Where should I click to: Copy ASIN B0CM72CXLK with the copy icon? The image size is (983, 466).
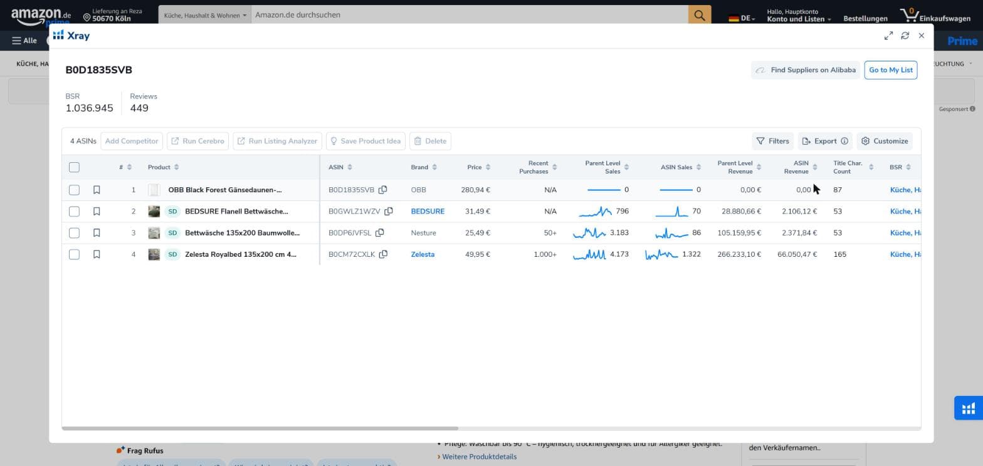pos(383,254)
